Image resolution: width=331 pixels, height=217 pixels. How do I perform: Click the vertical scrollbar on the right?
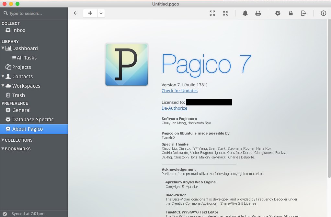(329, 99)
